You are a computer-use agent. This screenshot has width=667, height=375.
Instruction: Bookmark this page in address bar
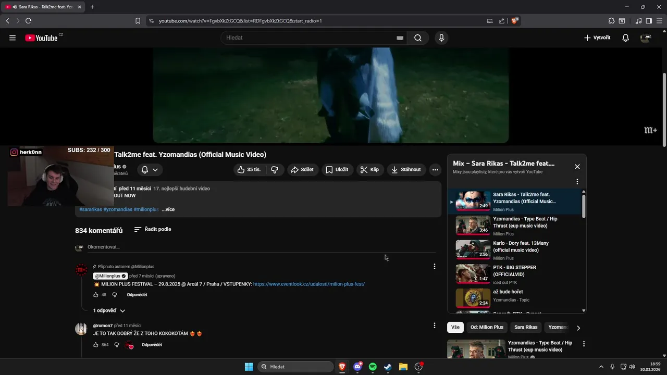(138, 21)
